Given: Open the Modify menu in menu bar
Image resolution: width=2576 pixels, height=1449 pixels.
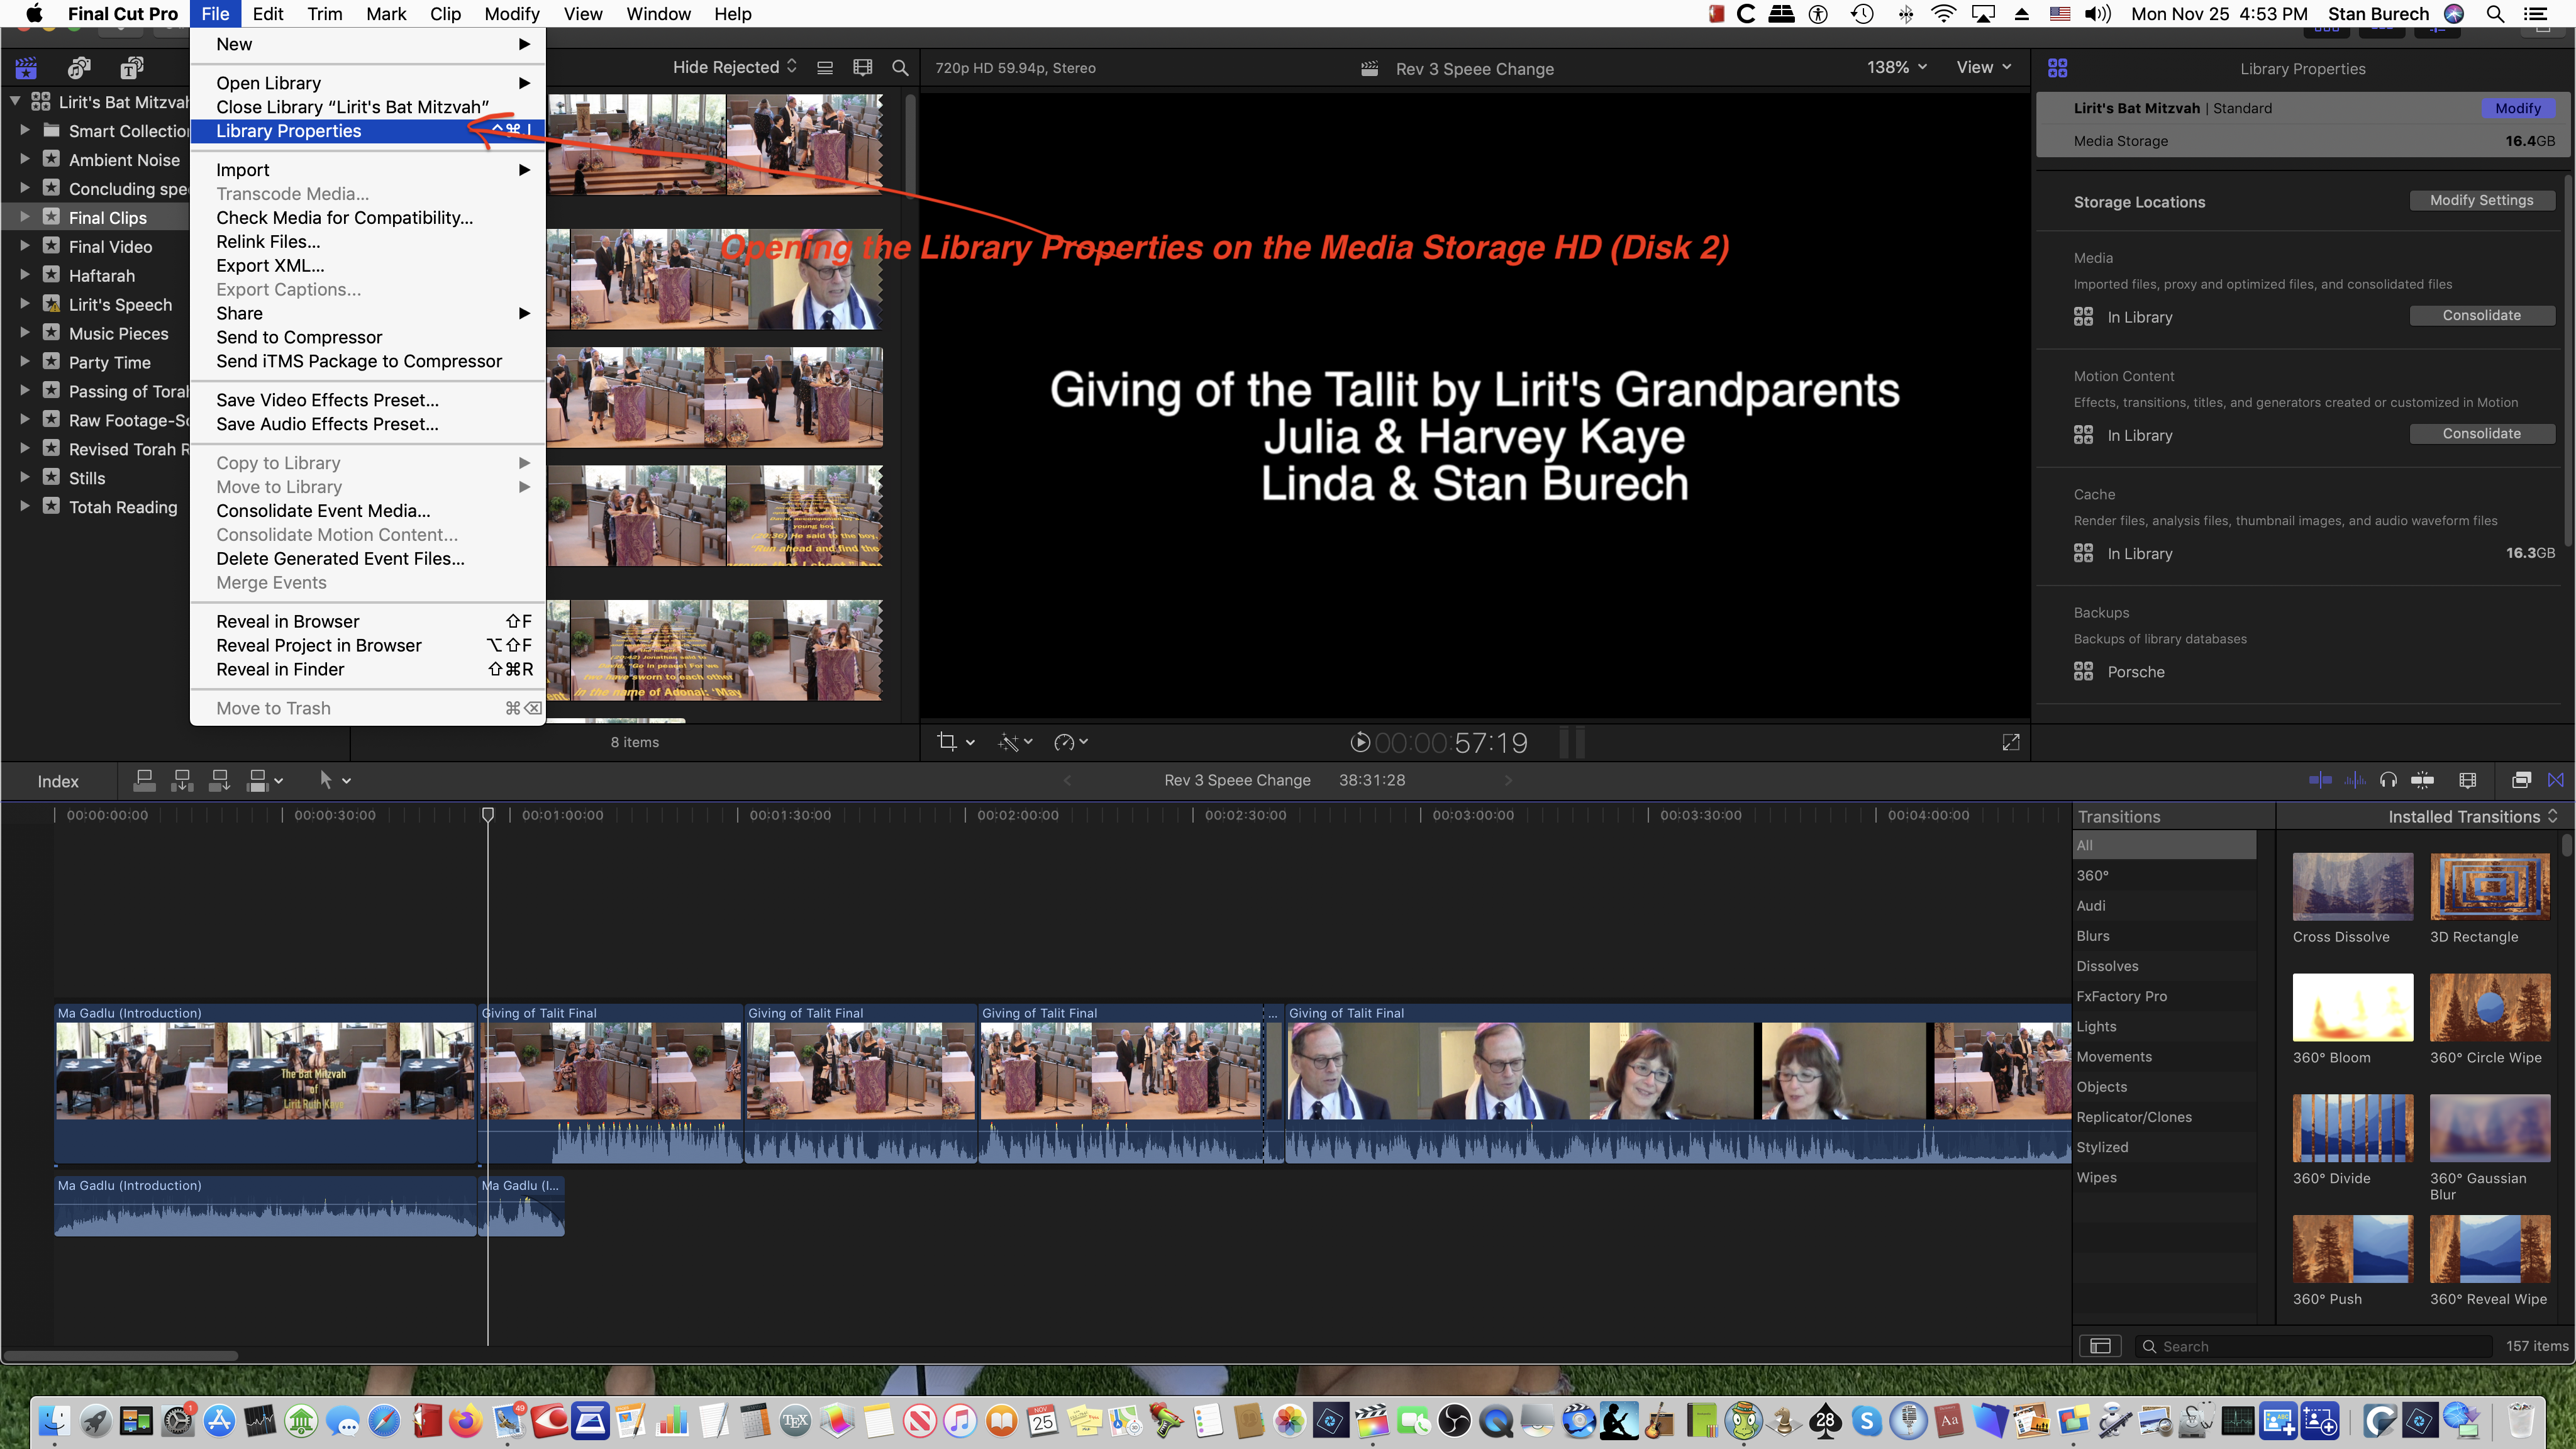Looking at the screenshot, I should point(511,14).
